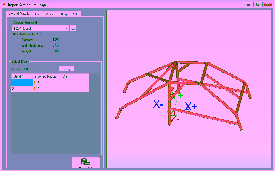Click the Z- axis label in viewport

[175, 119]
